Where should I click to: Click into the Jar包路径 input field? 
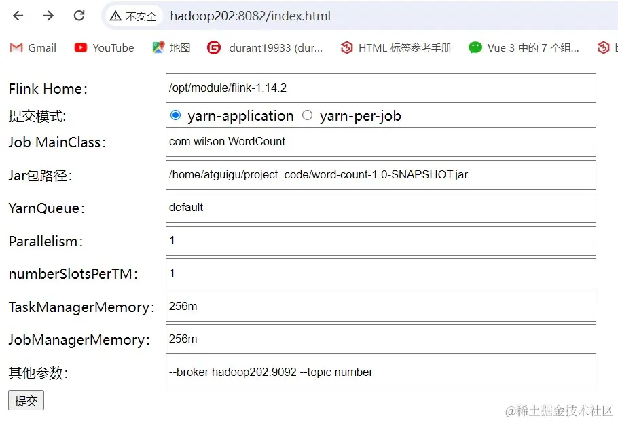pyautogui.click(x=381, y=175)
